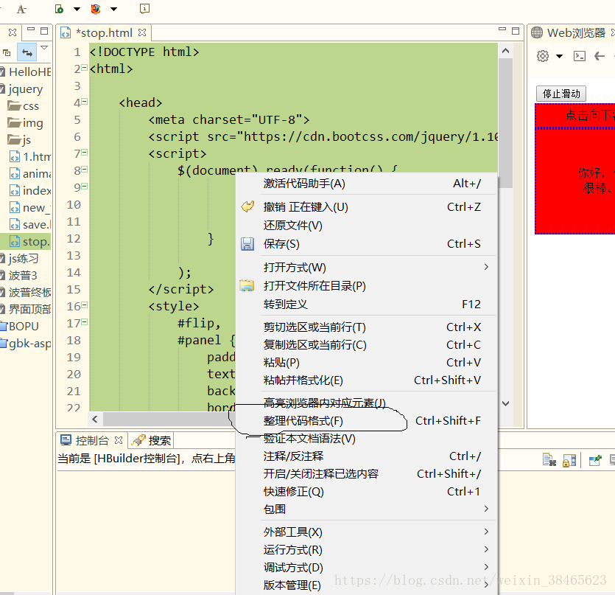Select the index file in project tree

click(30, 190)
